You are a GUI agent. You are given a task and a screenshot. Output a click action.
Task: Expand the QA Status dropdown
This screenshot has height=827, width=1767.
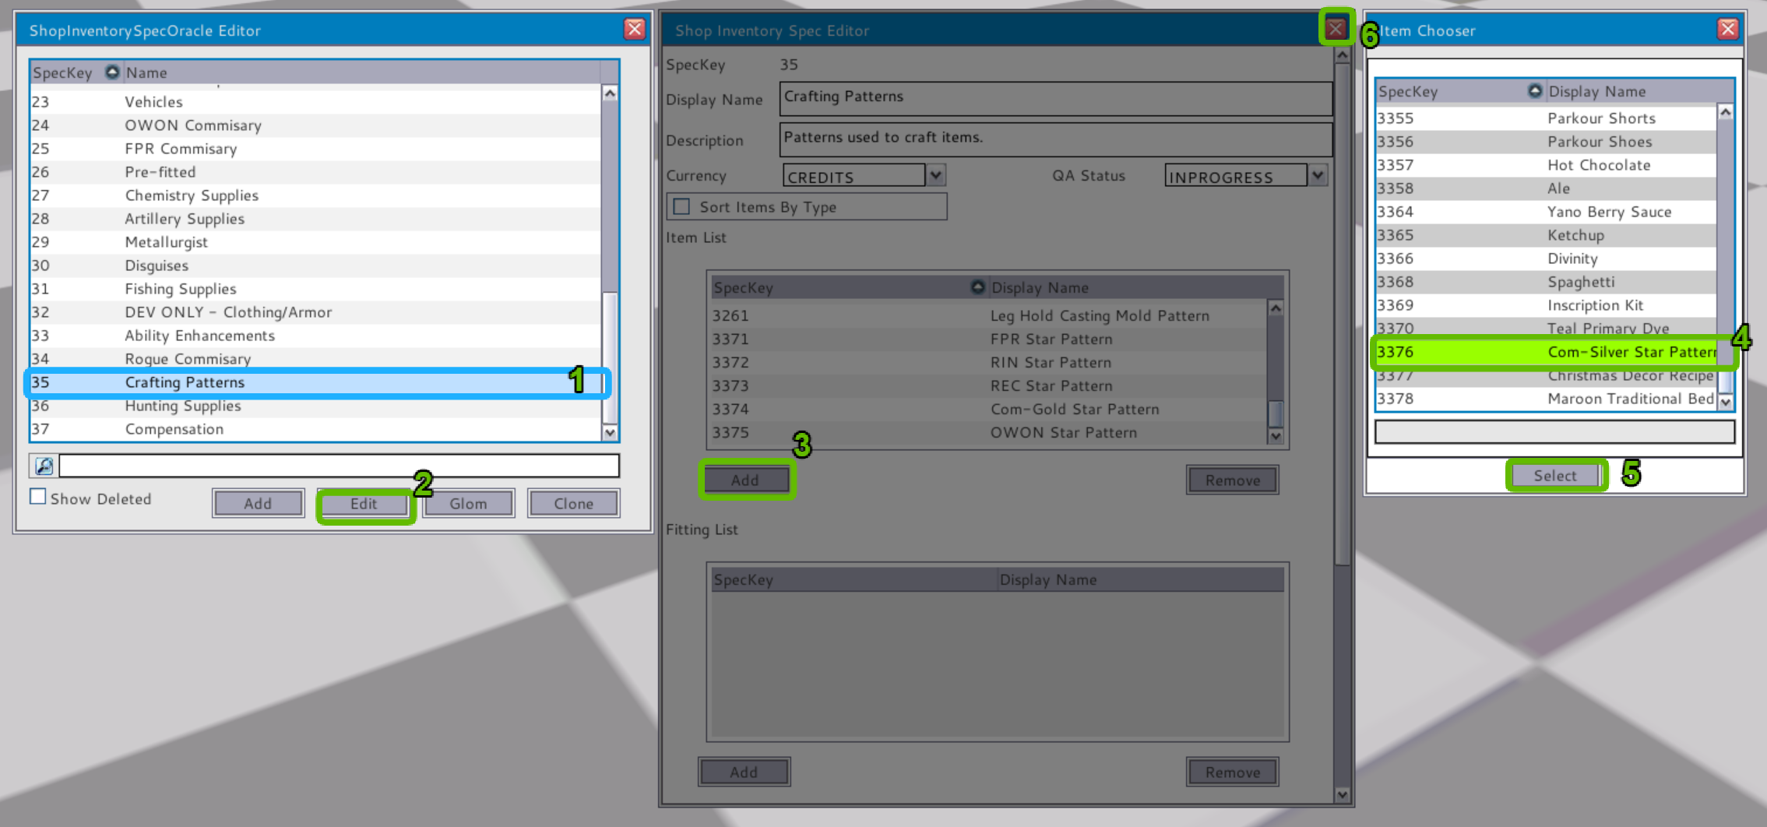tap(1318, 175)
